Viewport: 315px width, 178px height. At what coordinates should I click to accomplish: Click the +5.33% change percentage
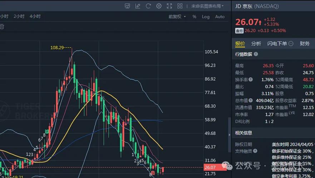pyautogui.click(x=271, y=25)
